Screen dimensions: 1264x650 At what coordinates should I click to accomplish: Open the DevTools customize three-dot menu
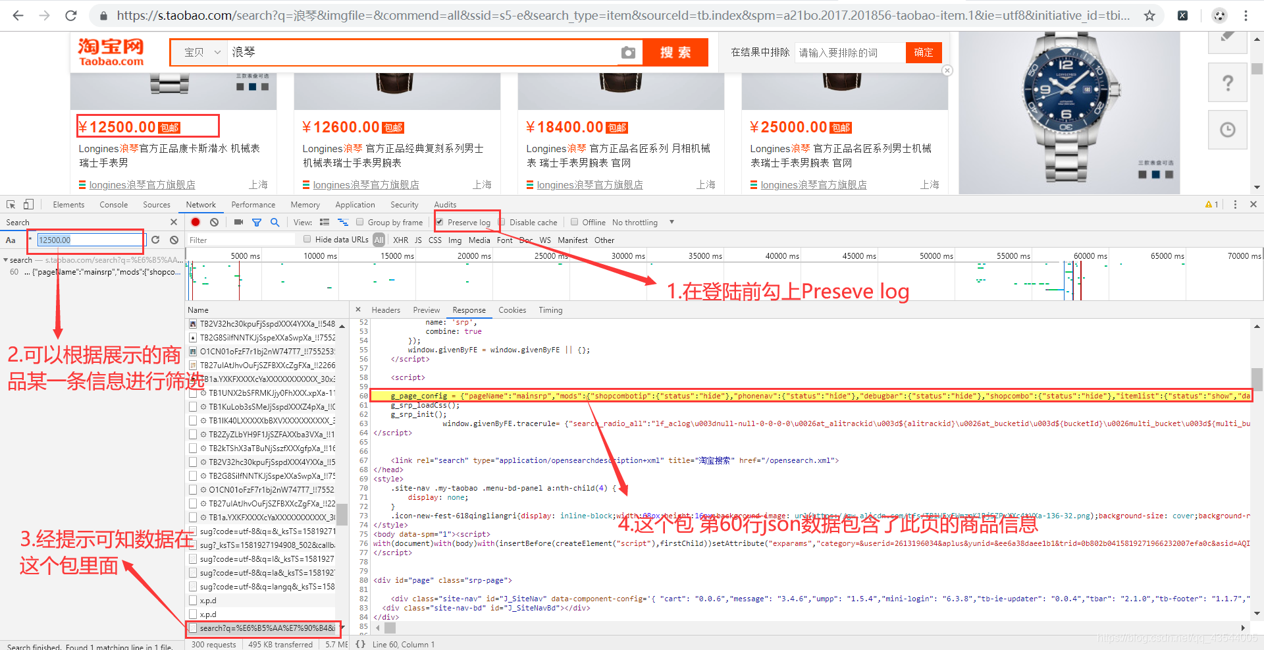[1235, 205]
